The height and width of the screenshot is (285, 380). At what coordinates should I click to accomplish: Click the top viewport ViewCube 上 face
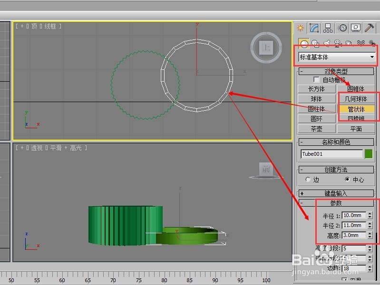pos(266,47)
